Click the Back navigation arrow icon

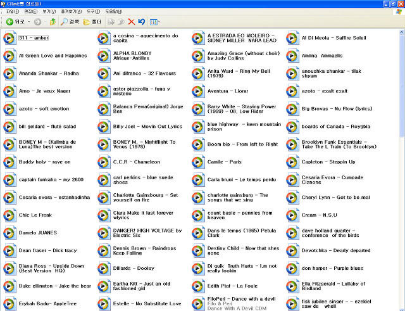(x=9, y=22)
